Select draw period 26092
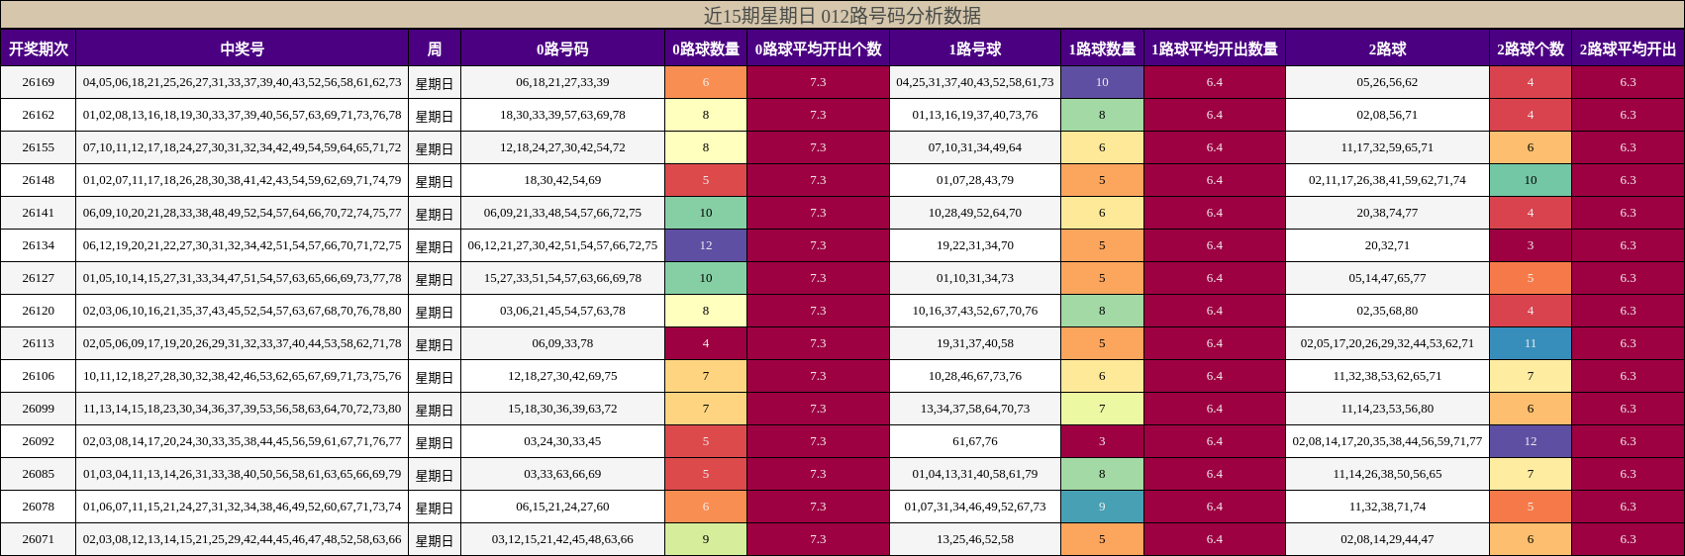 pos(39,441)
